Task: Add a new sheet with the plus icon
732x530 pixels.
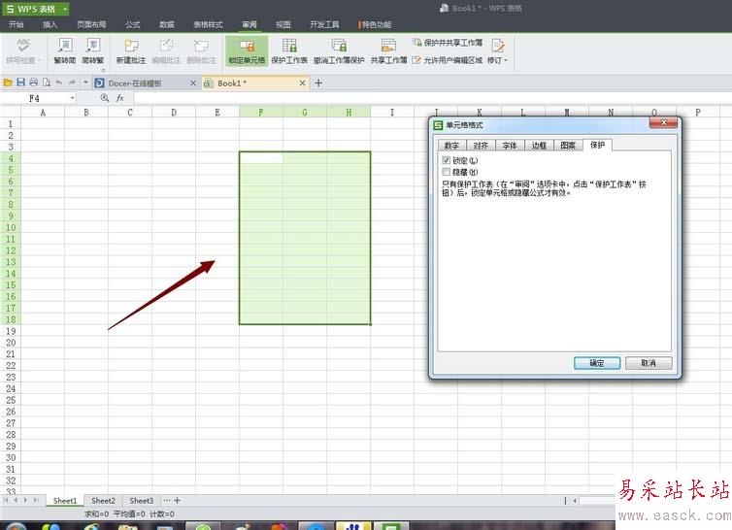Action: click(177, 500)
